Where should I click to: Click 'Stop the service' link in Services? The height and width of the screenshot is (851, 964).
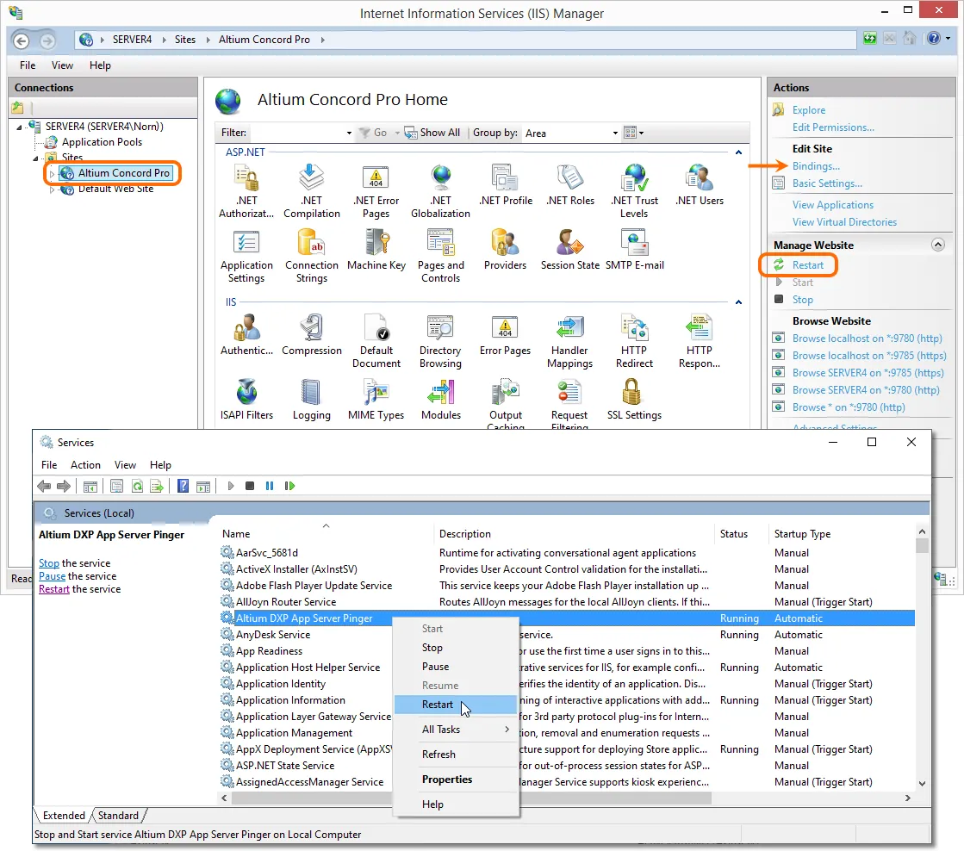(x=48, y=563)
